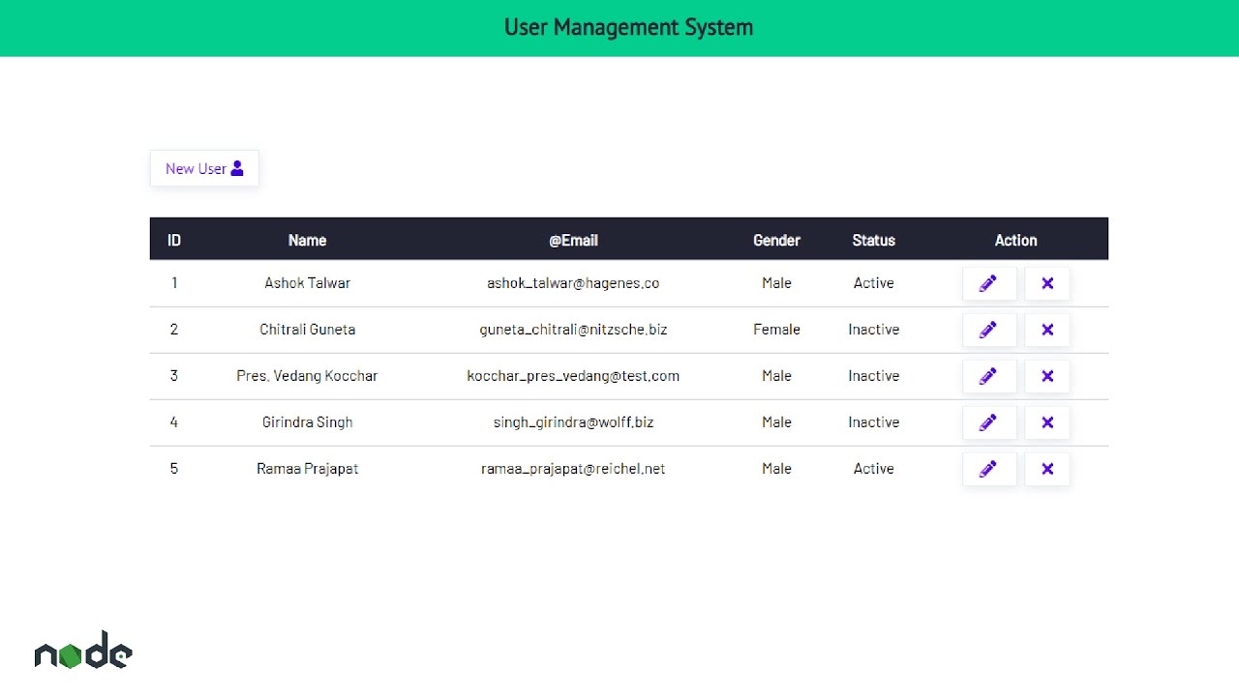Delete Chitrali Guneta using X icon
1239x696 pixels.
coord(1047,330)
